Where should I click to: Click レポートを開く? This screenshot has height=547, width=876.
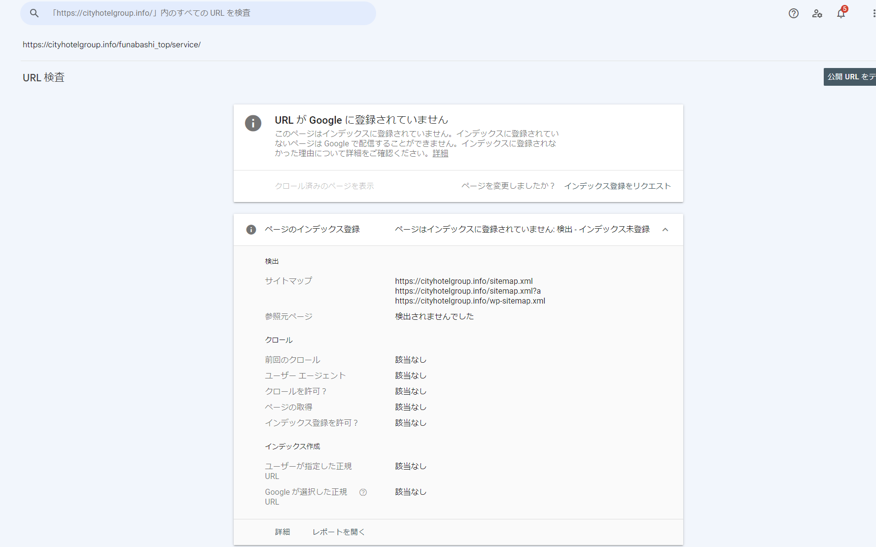(x=339, y=532)
